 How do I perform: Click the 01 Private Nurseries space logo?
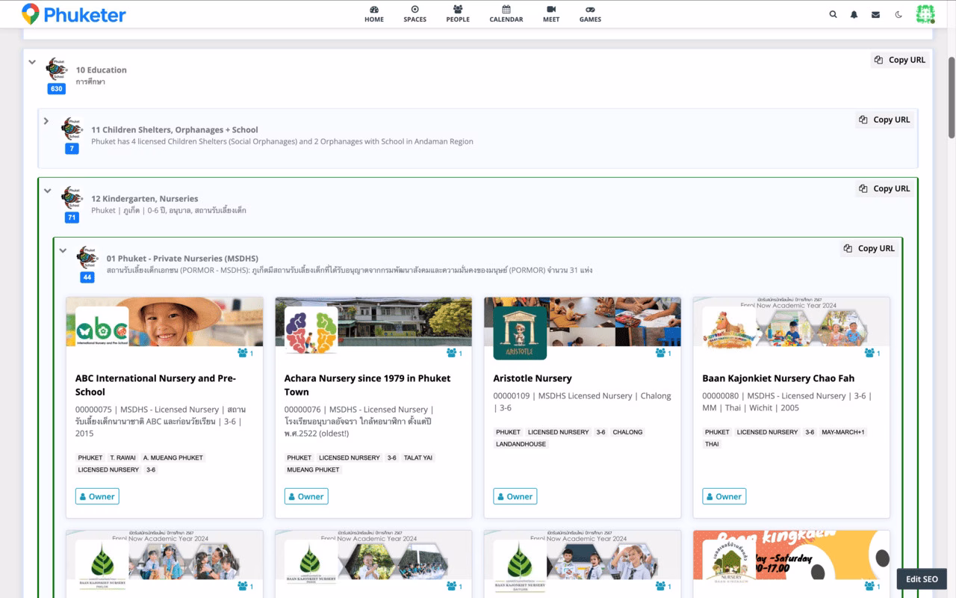click(x=87, y=257)
